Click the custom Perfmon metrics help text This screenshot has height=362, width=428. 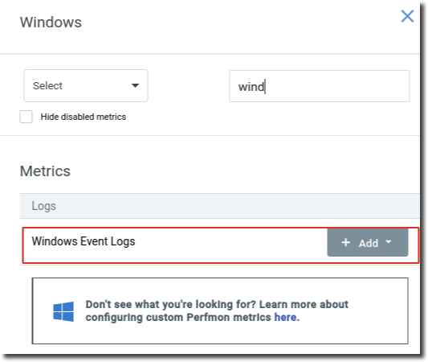[x=217, y=311]
